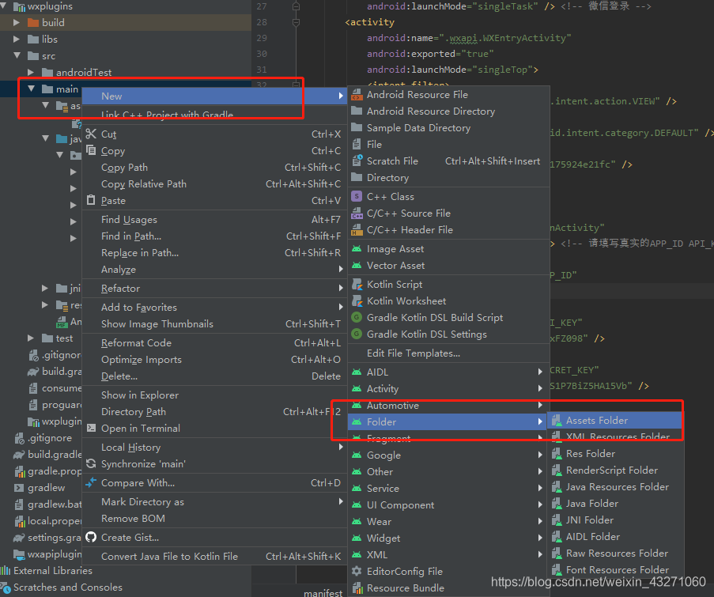Image resolution: width=714 pixels, height=597 pixels.
Task: Click the JNI Folder icon
Action: tap(557, 520)
